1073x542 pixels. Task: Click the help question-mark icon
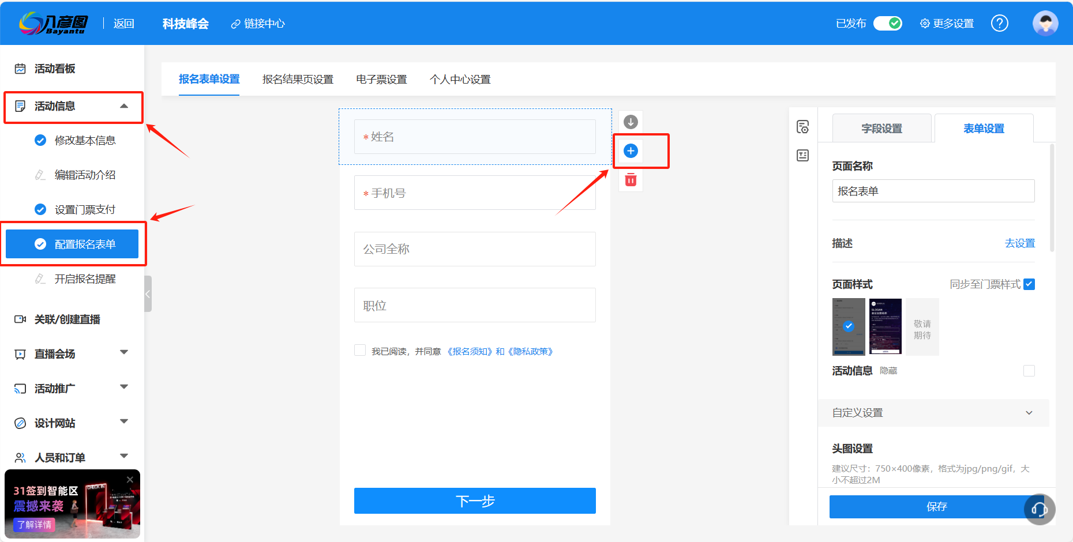1000,23
